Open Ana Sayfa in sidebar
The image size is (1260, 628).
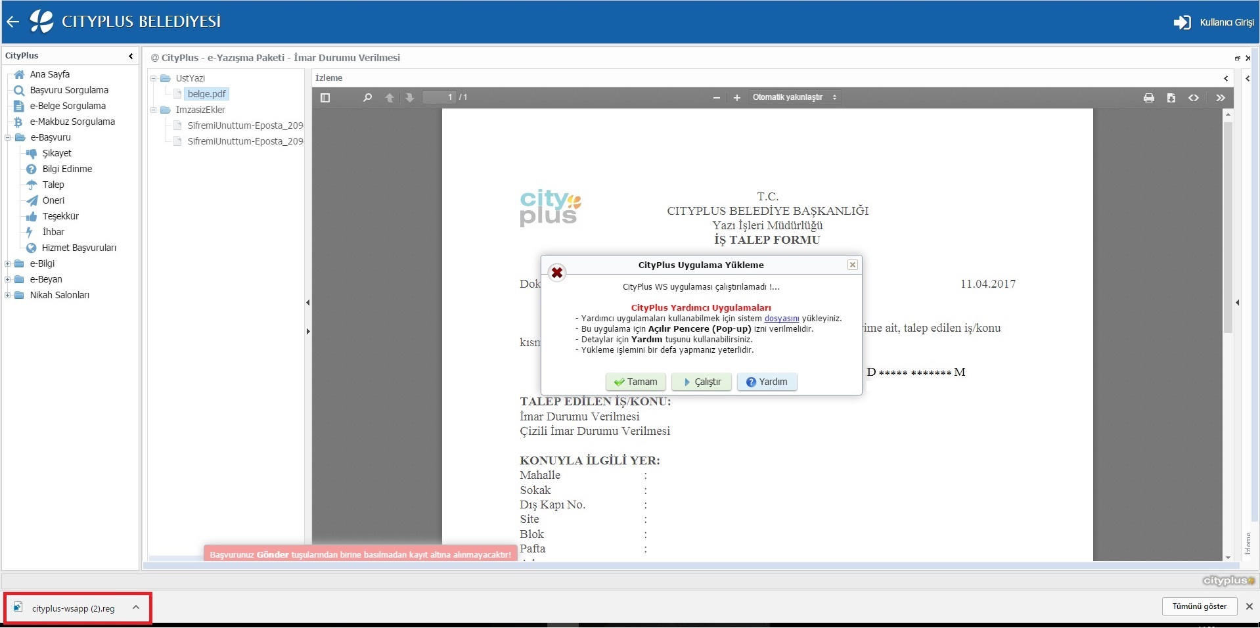pyautogui.click(x=49, y=74)
